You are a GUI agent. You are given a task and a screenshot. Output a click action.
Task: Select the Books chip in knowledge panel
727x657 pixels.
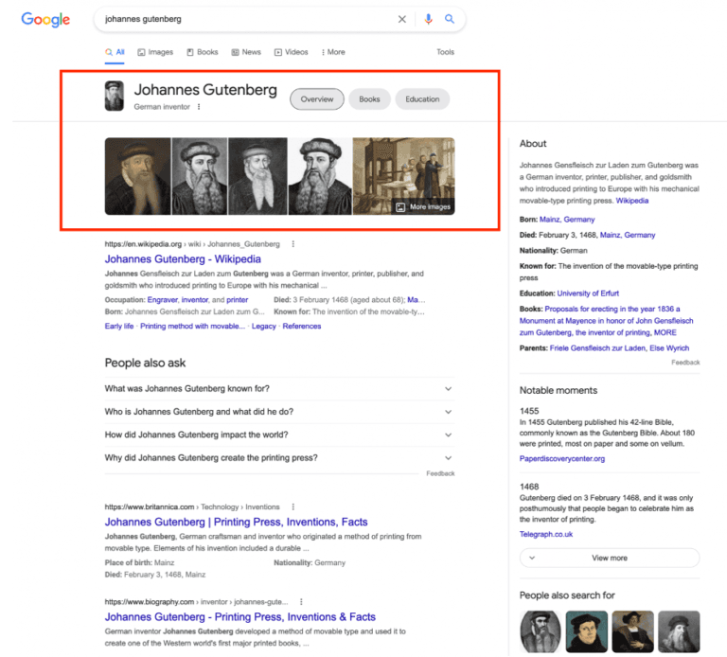pyautogui.click(x=369, y=99)
